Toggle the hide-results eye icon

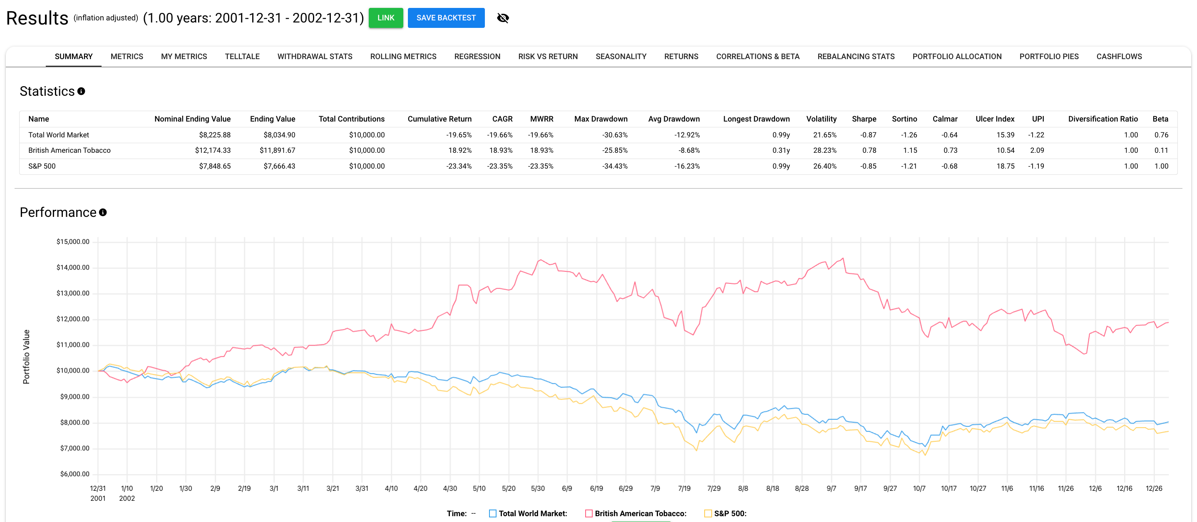click(503, 18)
